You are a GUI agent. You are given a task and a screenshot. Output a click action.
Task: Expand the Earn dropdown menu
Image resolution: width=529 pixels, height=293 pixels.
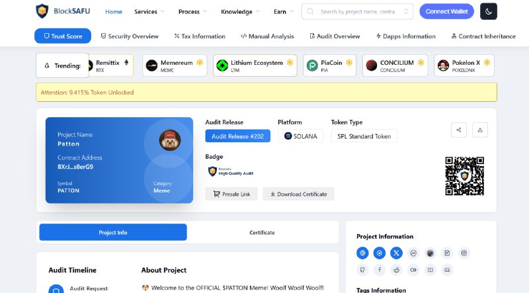(x=284, y=11)
